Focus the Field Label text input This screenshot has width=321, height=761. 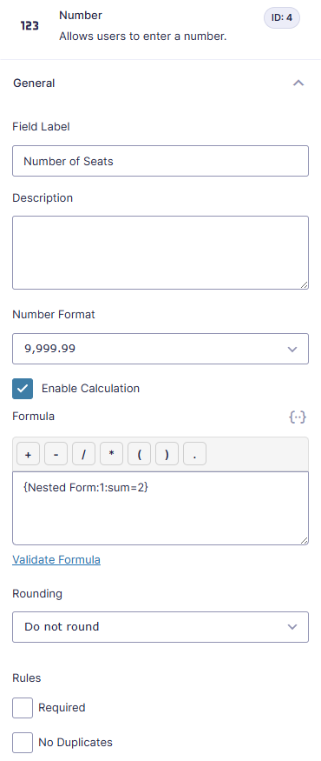pos(160,161)
